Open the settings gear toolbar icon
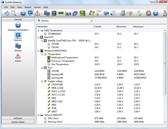Screen dimensions: 168x129 click(x=149, y=13)
